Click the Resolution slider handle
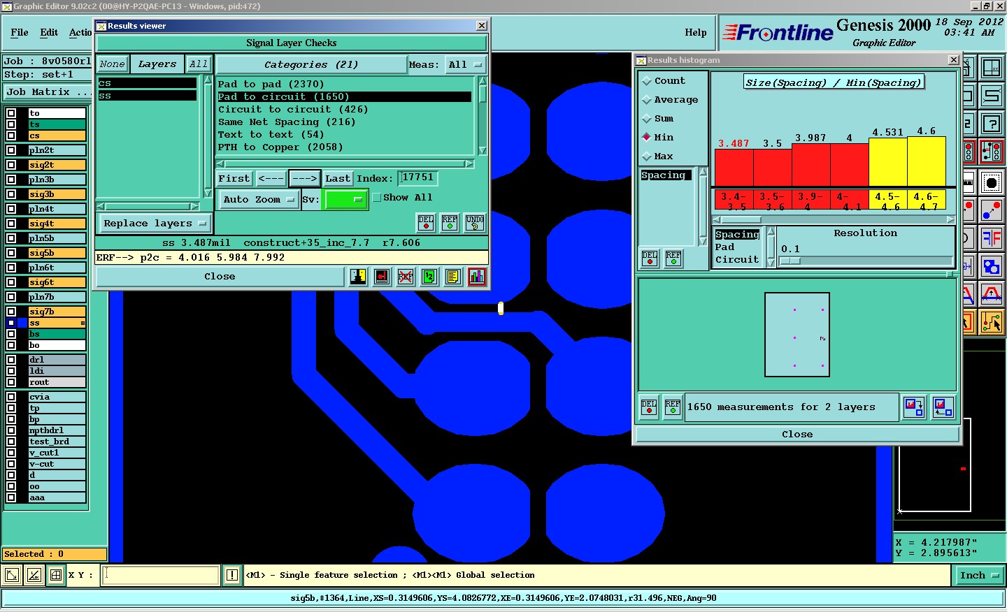 tap(790, 261)
